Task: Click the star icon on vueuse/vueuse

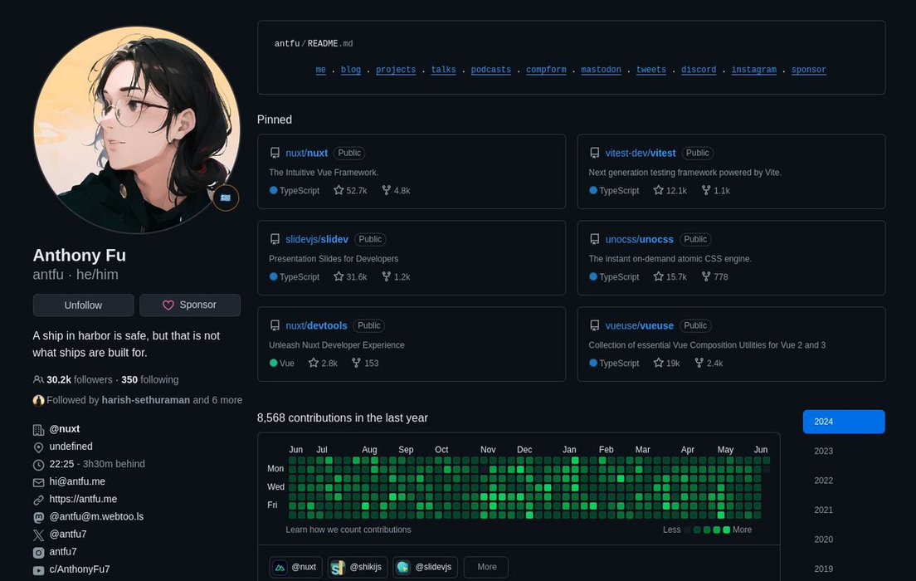Action: click(x=658, y=364)
